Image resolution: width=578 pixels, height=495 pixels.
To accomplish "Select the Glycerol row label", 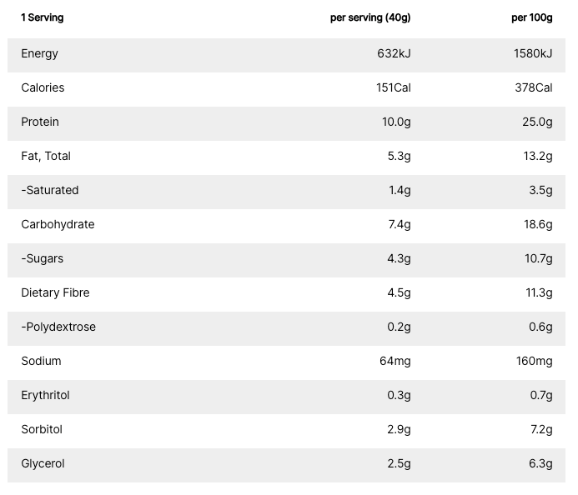I will tap(43, 463).
